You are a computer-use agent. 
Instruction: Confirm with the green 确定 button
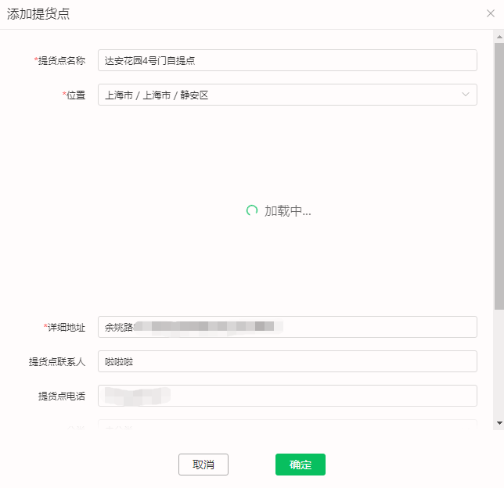(301, 465)
